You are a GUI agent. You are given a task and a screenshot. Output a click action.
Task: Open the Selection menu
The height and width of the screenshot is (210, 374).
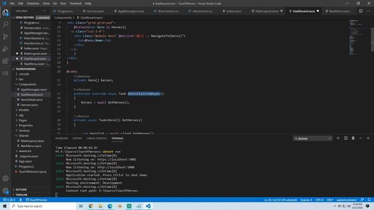[x=33, y=3]
